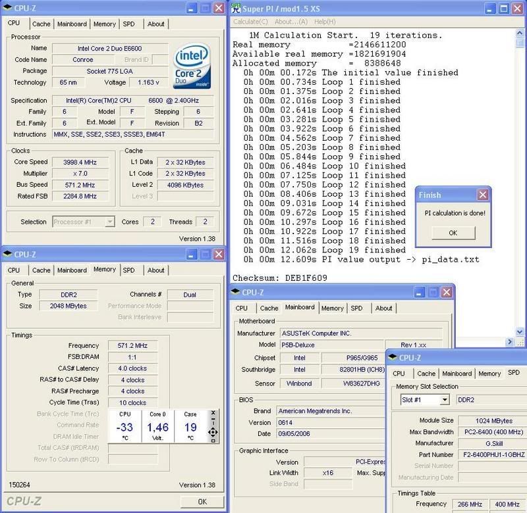Open the Processor #1 selection dropdown

[109, 222]
